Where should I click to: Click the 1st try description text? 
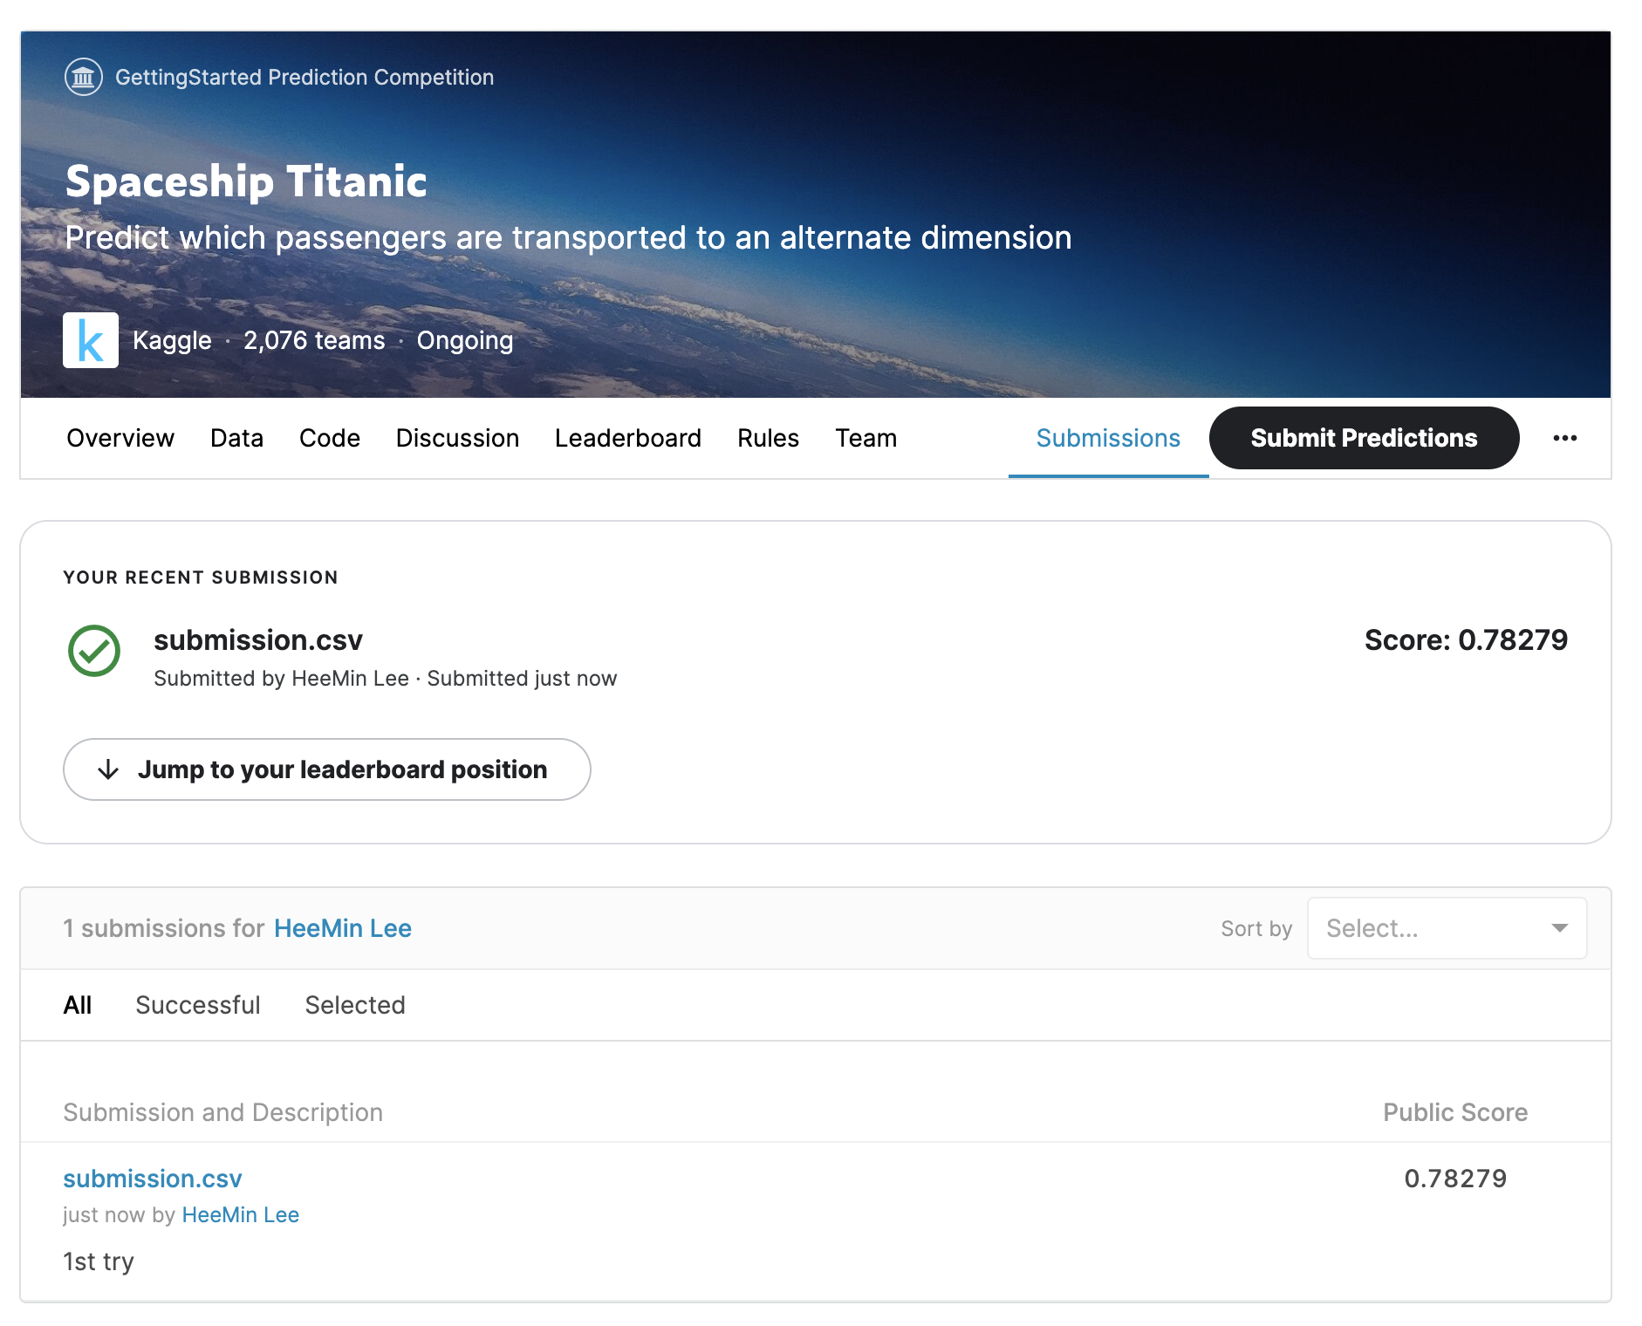point(99,1261)
